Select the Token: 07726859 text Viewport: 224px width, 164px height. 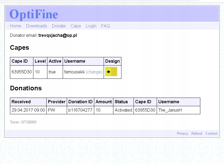[23, 122]
